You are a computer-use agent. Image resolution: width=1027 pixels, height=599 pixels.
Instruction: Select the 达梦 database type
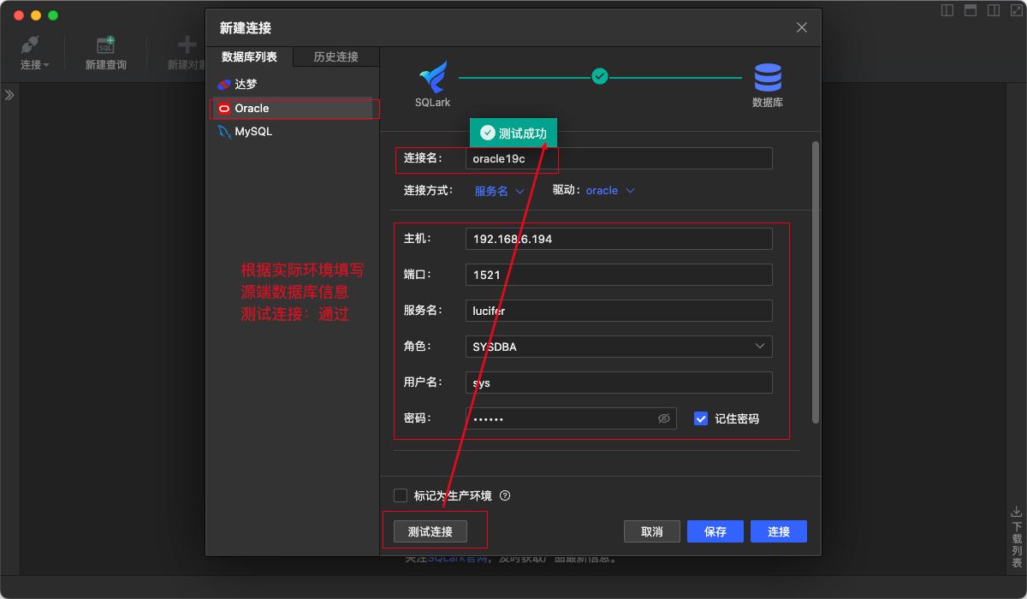point(293,84)
